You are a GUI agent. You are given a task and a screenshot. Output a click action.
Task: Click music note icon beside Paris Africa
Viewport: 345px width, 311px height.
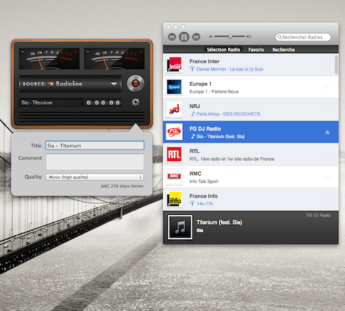pyautogui.click(x=193, y=114)
